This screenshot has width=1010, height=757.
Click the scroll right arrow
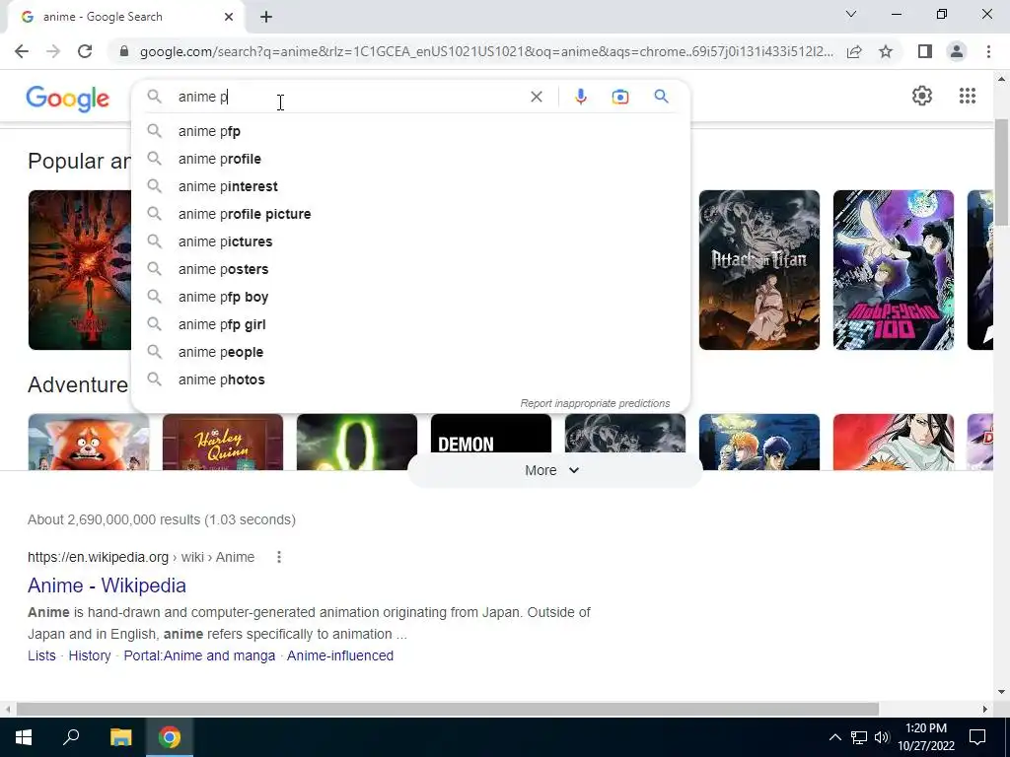coord(985,710)
